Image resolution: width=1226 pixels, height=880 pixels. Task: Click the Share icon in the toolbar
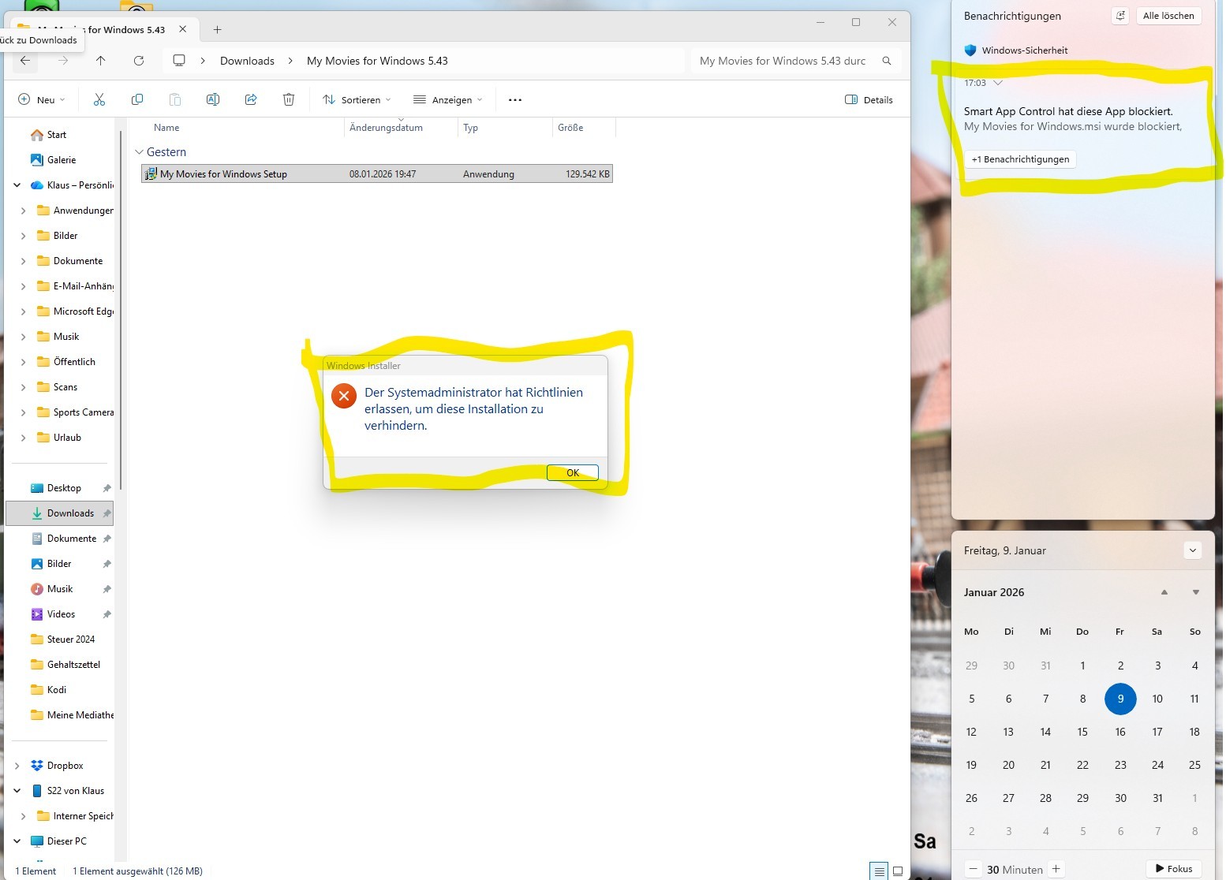pos(251,99)
